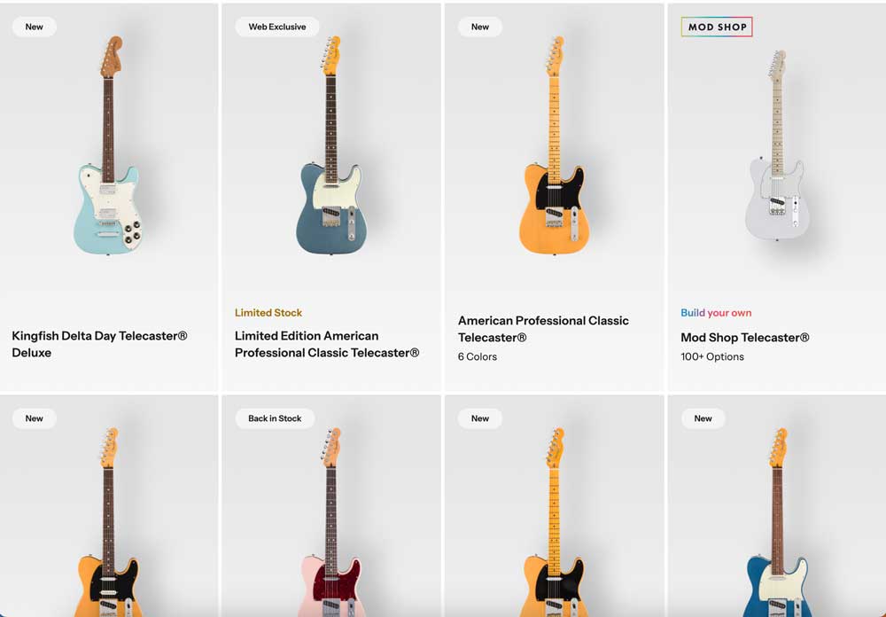Click the New badge above the bottom-left guitar
Screen dimensions: 886x617
tap(34, 418)
